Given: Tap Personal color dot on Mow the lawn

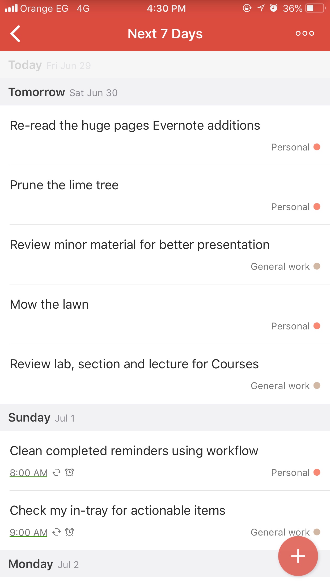Looking at the screenshot, I should [317, 326].
